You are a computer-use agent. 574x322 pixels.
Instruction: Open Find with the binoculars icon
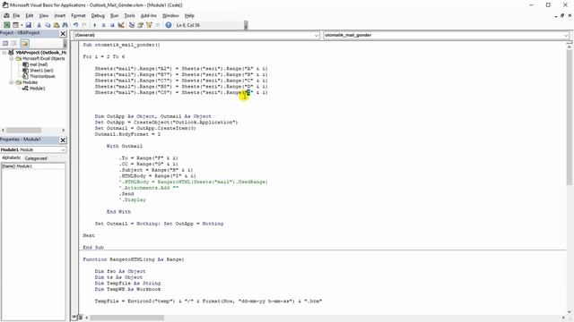click(x=65, y=25)
